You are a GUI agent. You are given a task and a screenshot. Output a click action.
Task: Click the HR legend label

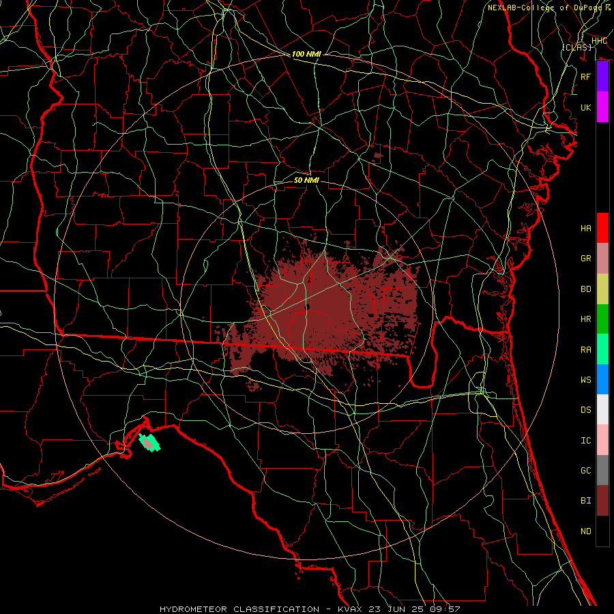click(x=585, y=319)
